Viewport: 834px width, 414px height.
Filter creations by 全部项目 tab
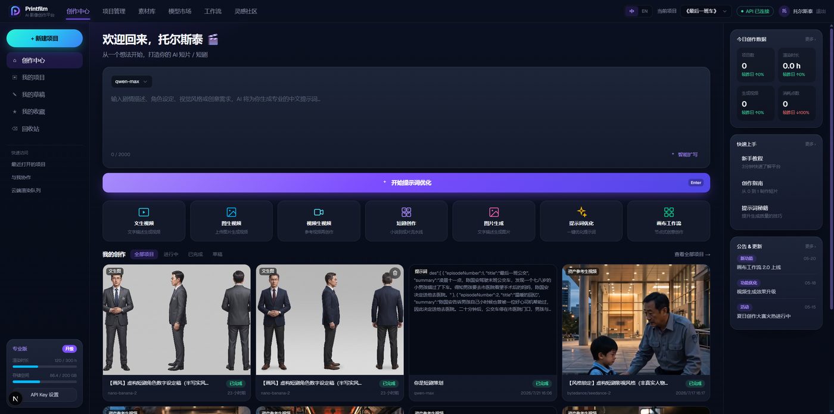144,254
